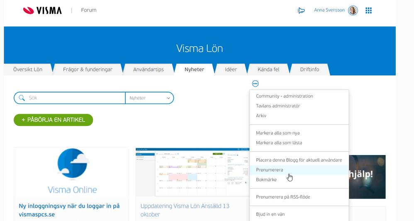This screenshot has width=414, height=221.
Task: Open the Visma Online article thumbnail
Action: [71, 172]
